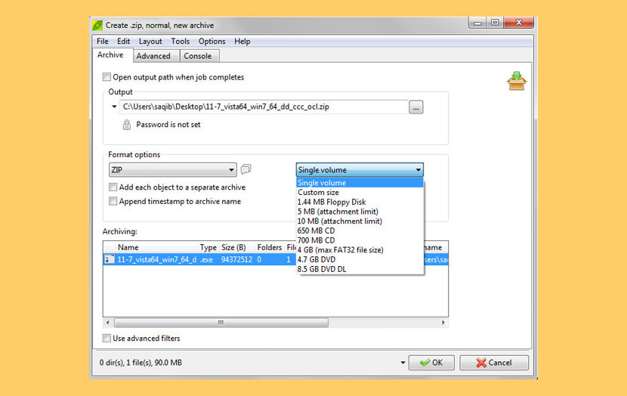Screen dimensions: 627x396
Task: Click the green checkmark on OK button
Action: [425, 363]
